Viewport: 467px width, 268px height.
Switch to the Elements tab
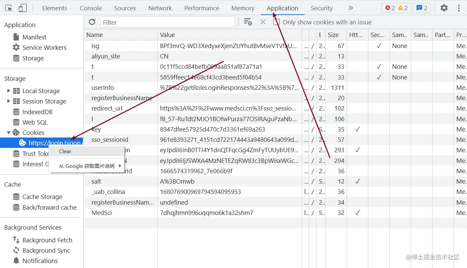[x=55, y=8]
